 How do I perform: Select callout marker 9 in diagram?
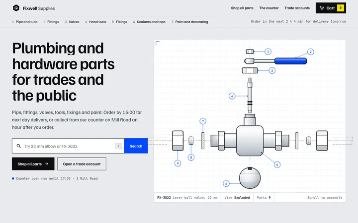178,163
